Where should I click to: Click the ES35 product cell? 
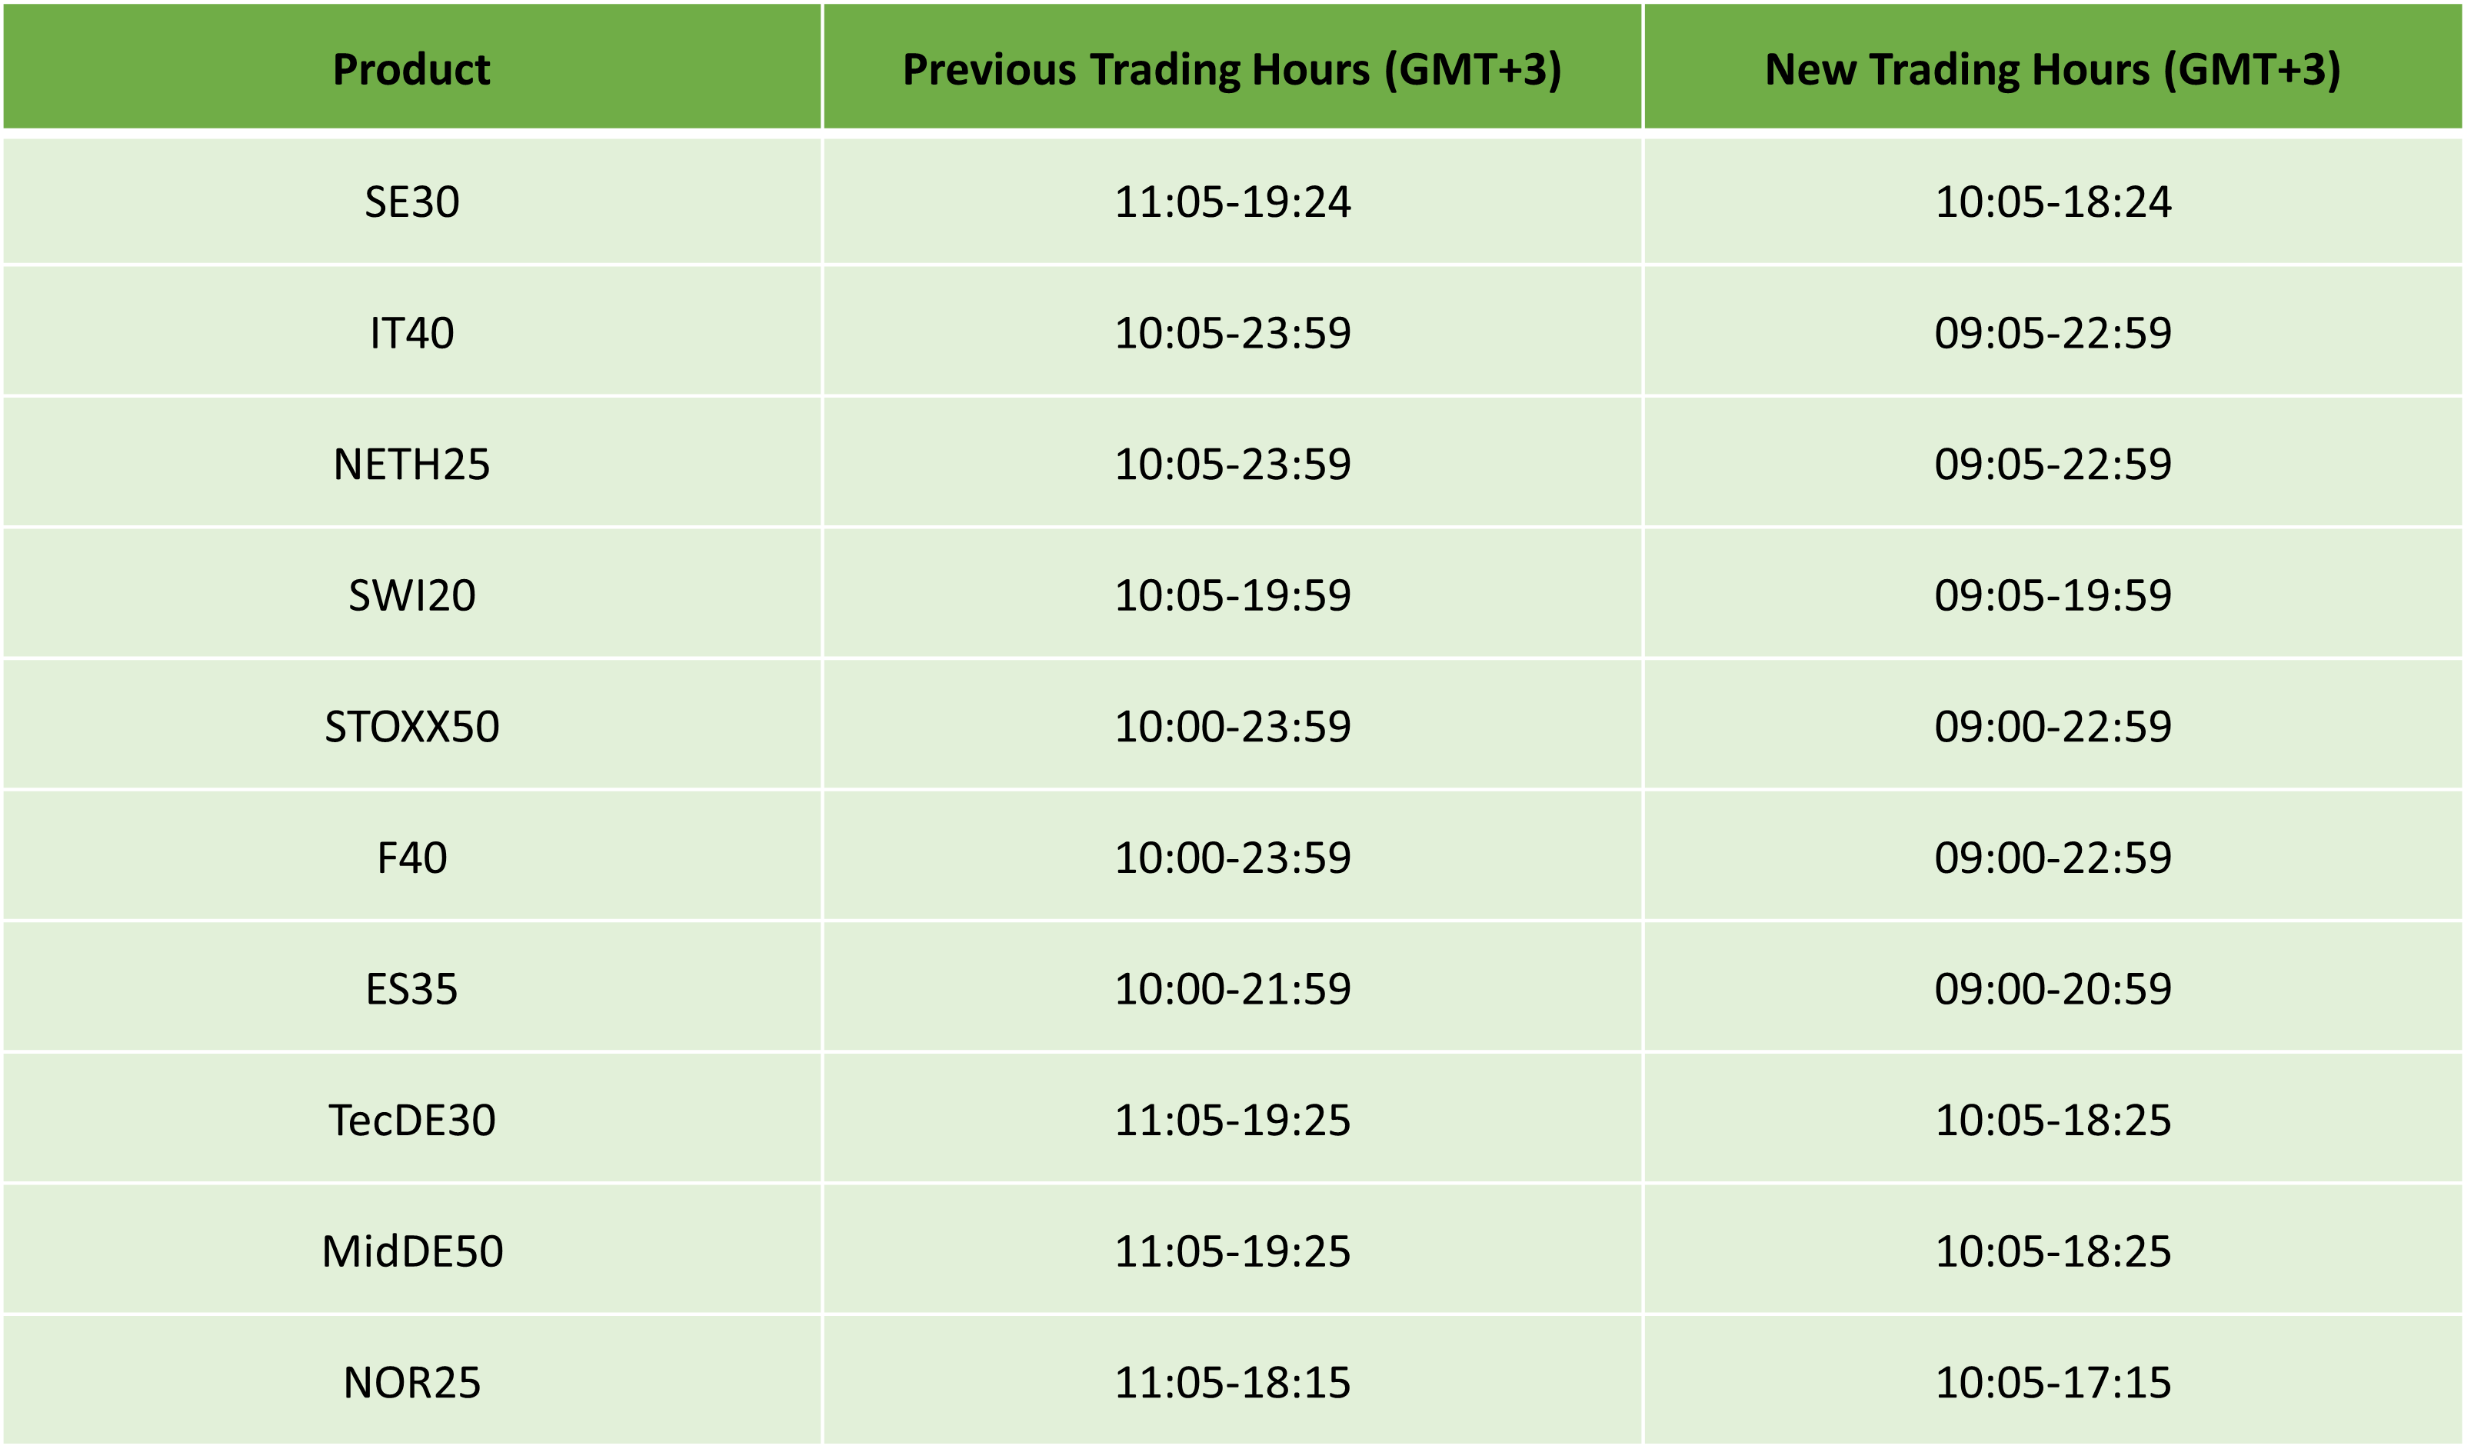(412, 989)
